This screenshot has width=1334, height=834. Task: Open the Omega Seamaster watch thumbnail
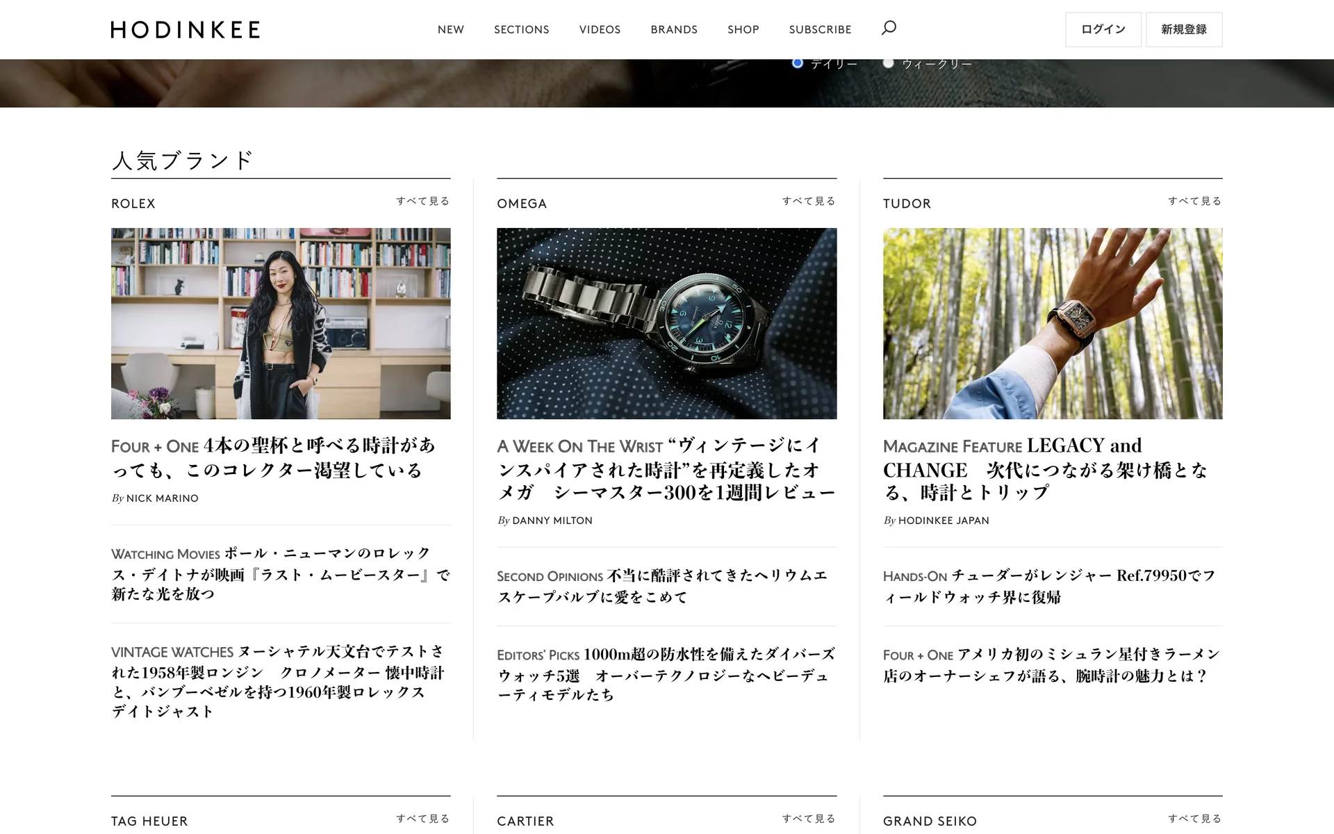(666, 323)
